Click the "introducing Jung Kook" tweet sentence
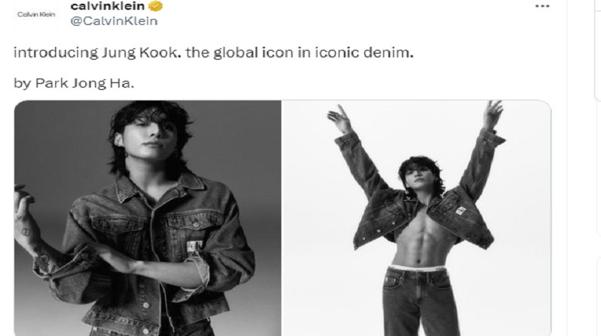The image size is (601, 336). [x=213, y=52]
